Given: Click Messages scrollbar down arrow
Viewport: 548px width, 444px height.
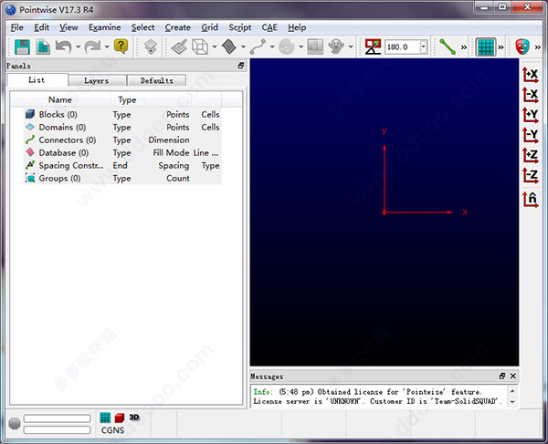Looking at the screenshot, I should (512, 402).
